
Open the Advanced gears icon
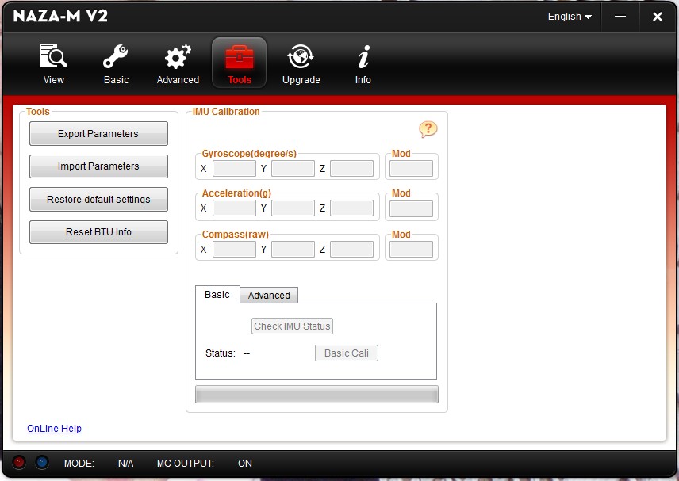[178, 58]
